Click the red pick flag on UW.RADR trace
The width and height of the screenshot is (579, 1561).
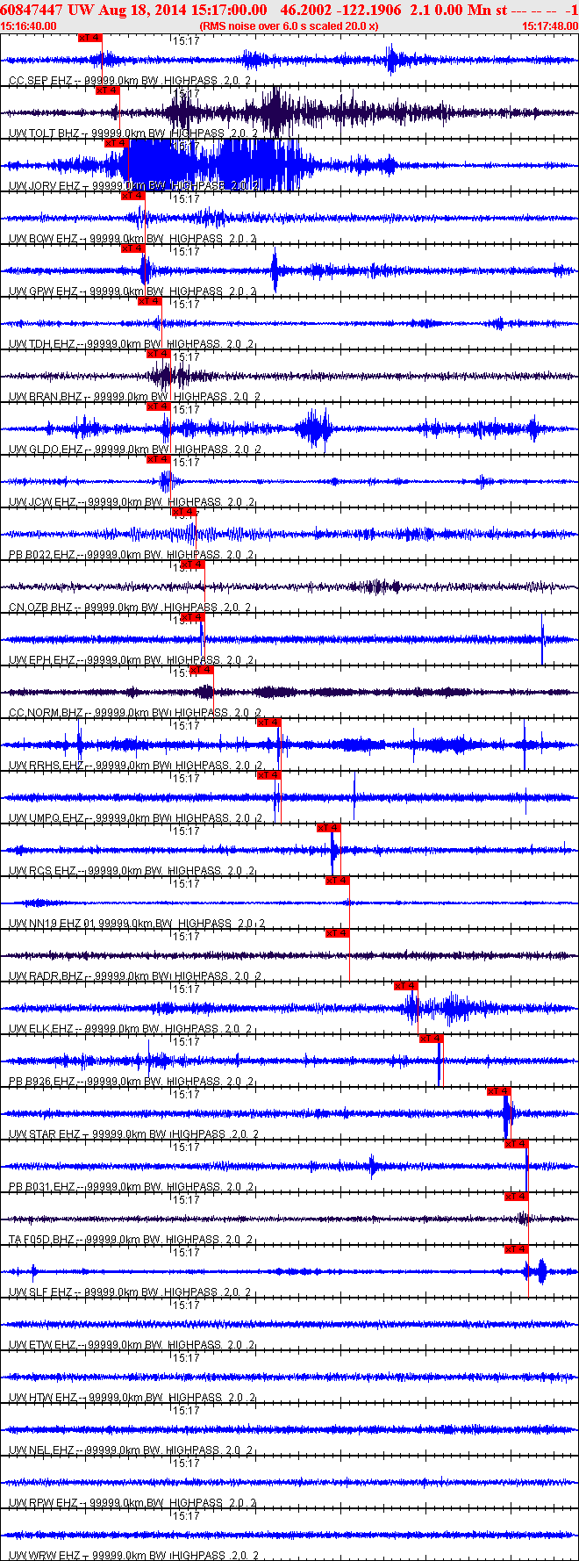tap(338, 933)
